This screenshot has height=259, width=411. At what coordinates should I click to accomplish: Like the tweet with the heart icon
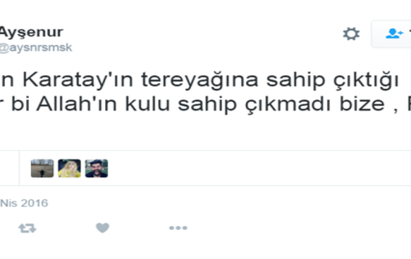(102, 228)
